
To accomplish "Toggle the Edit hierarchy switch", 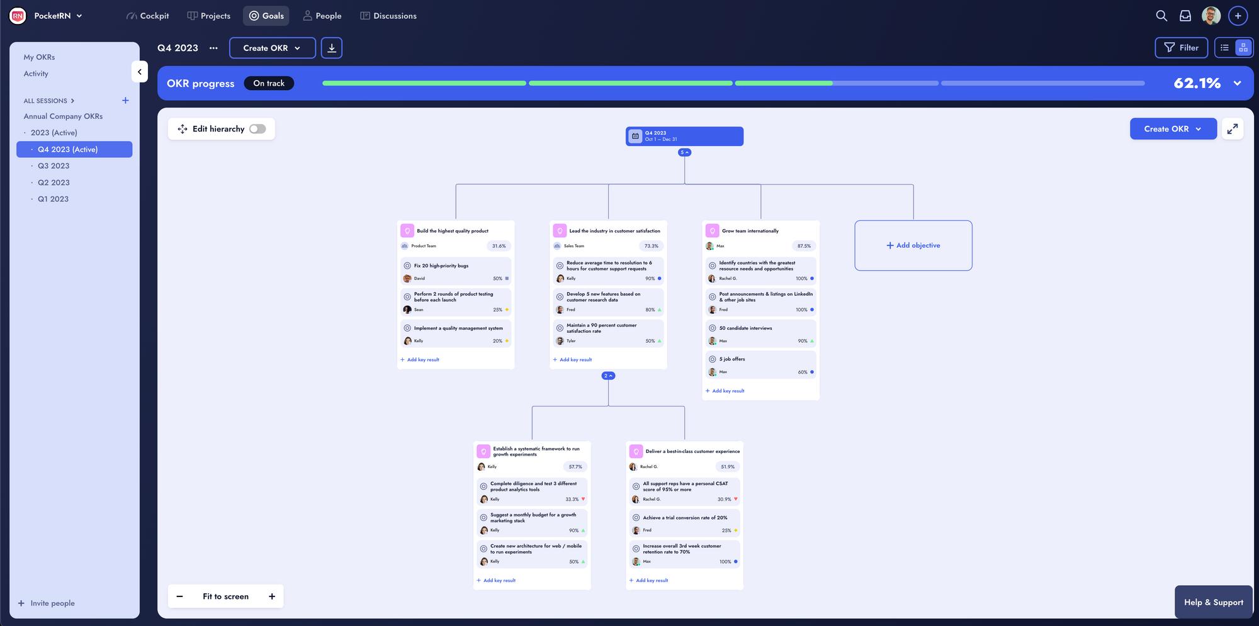I will pyautogui.click(x=257, y=129).
